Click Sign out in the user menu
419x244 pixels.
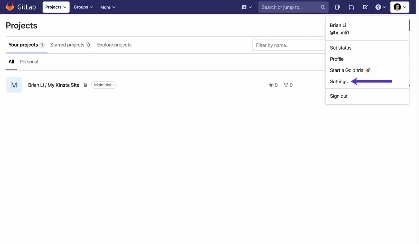pos(339,96)
